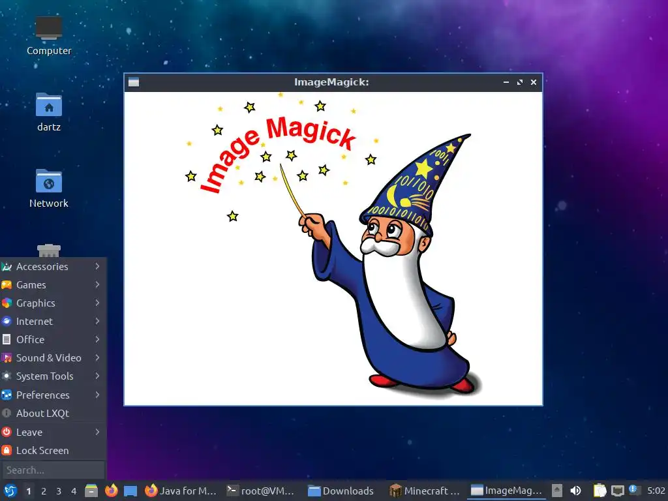Switch to virtual desktop 4

[x=74, y=491]
